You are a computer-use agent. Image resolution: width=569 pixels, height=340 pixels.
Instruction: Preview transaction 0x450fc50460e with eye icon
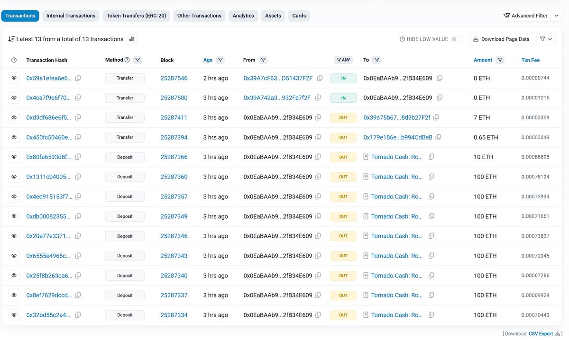tap(14, 137)
